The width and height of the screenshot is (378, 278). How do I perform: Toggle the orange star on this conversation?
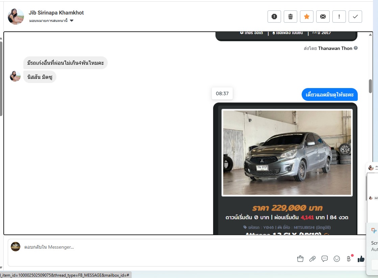click(306, 17)
